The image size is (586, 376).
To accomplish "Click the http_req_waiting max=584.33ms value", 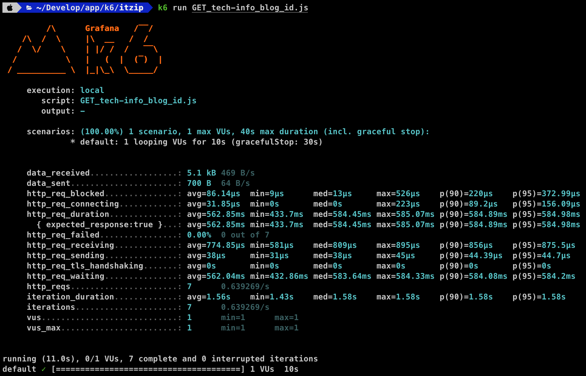I will click(405, 276).
